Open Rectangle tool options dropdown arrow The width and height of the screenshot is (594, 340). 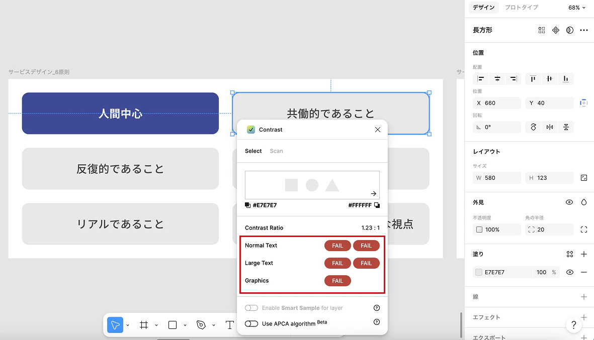pyautogui.click(x=185, y=325)
